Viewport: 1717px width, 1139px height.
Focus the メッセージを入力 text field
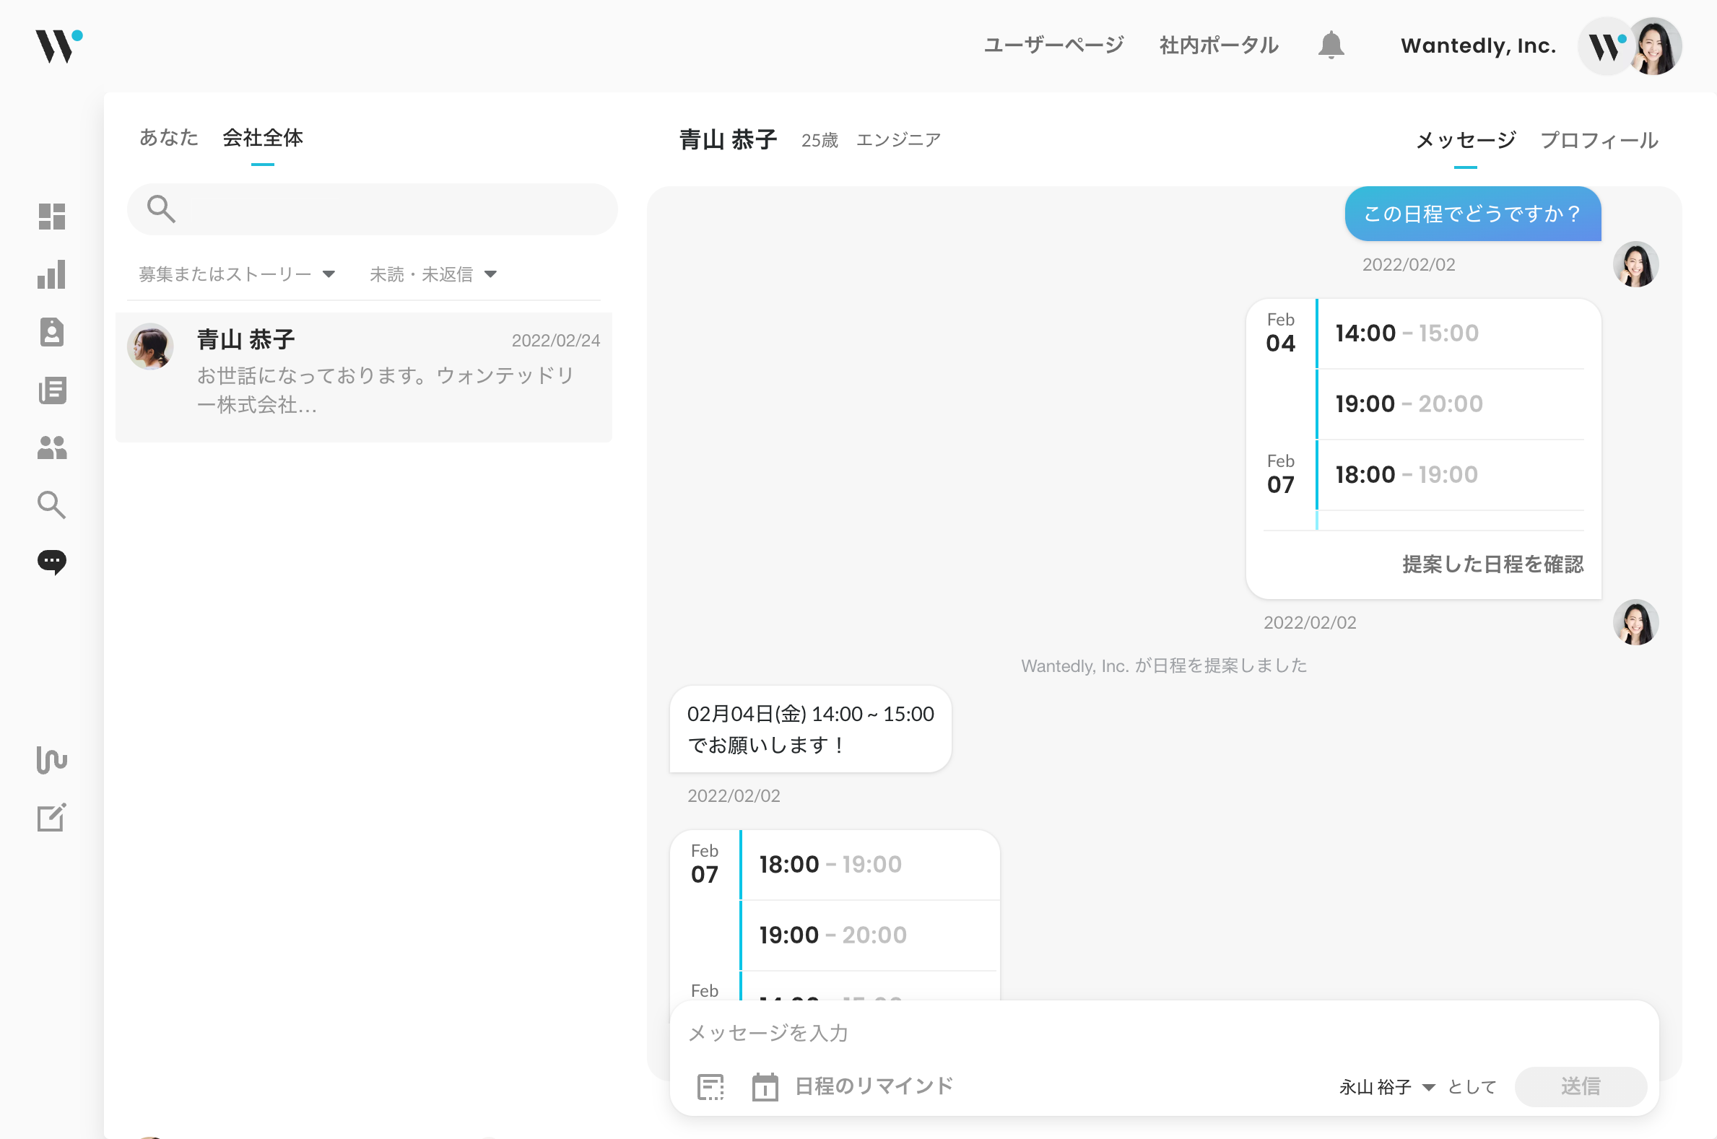tap(1162, 1033)
